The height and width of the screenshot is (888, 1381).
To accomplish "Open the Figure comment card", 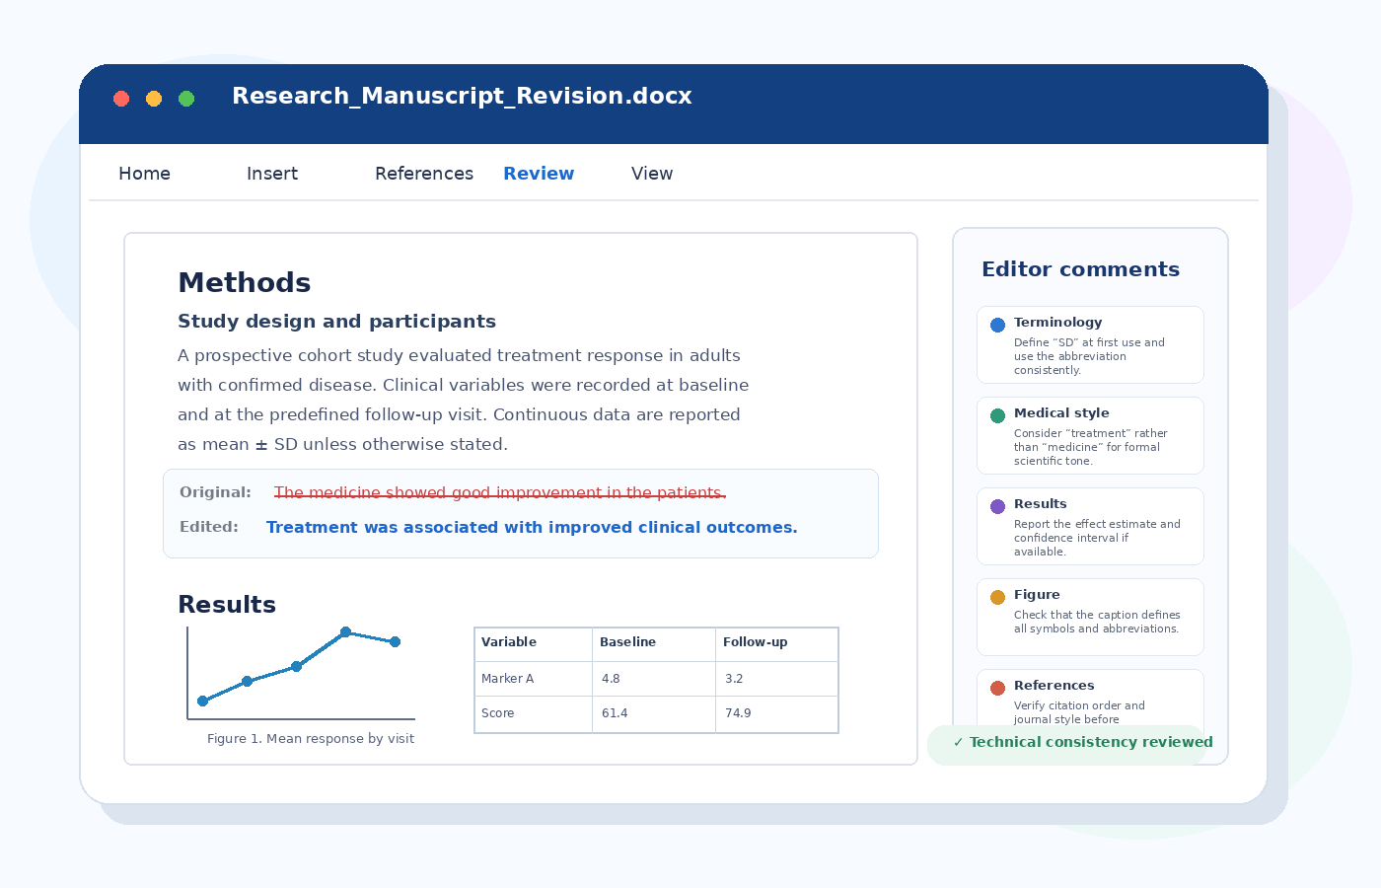I will click(x=1090, y=617).
